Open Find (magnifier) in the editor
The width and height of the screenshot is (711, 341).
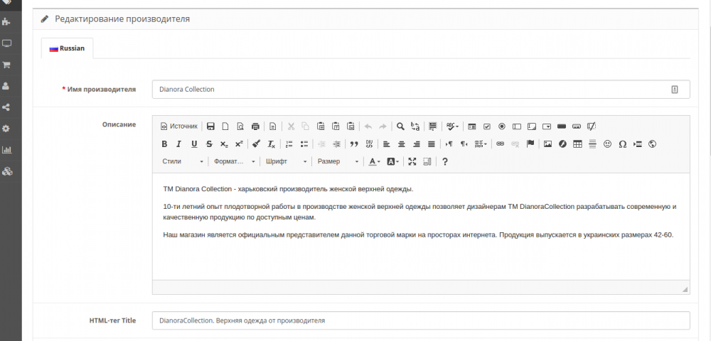point(400,126)
